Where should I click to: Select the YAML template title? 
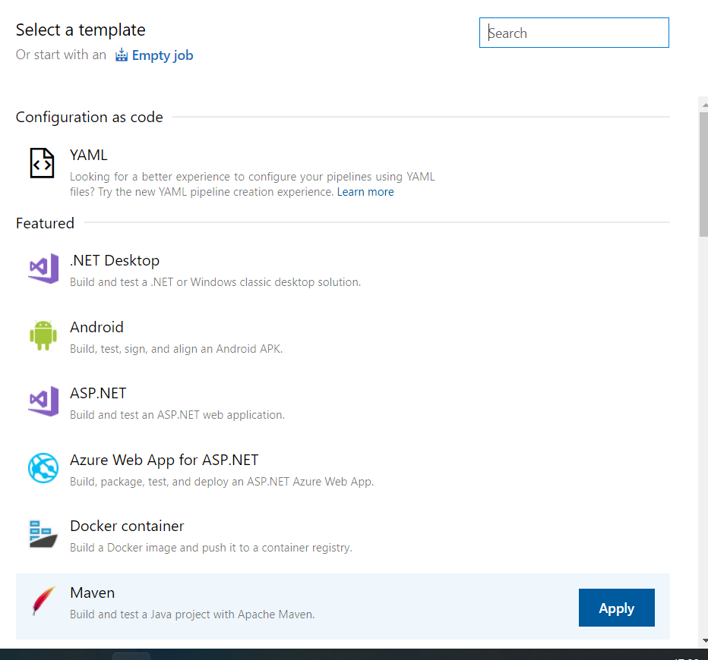88,155
